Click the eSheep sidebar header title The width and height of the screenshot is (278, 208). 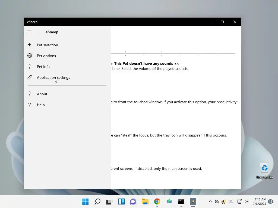coord(52,32)
